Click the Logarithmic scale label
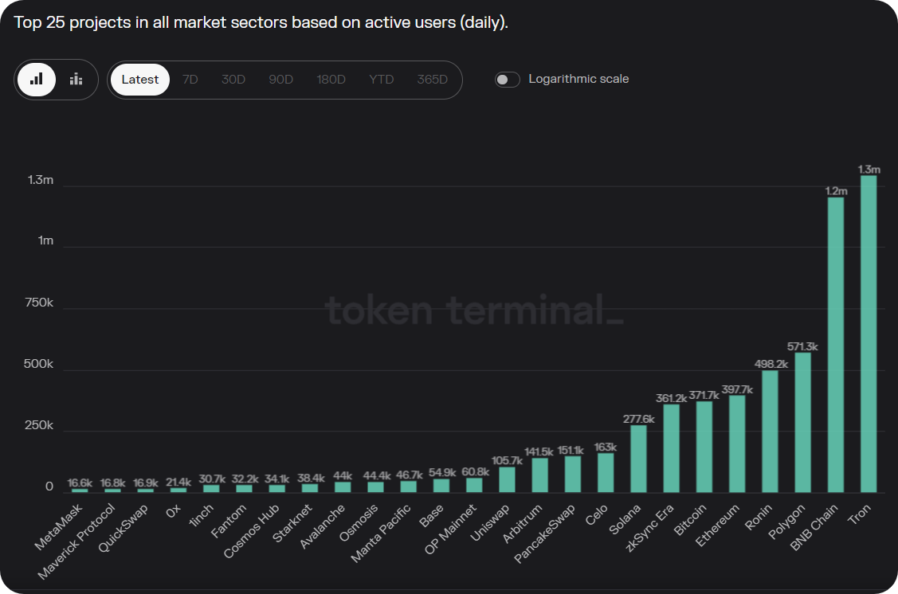The height and width of the screenshot is (594, 898). tap(578, 80)
